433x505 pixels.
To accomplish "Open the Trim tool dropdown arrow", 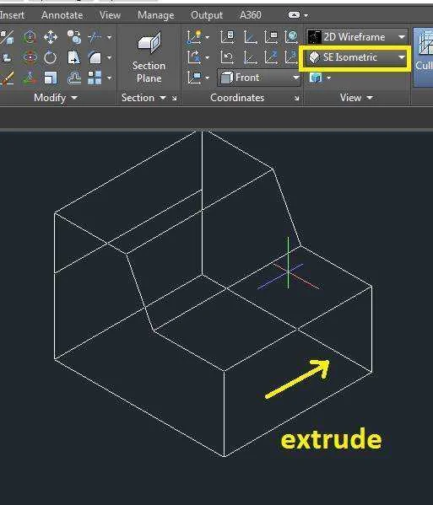I will click(x=109, y=37).
